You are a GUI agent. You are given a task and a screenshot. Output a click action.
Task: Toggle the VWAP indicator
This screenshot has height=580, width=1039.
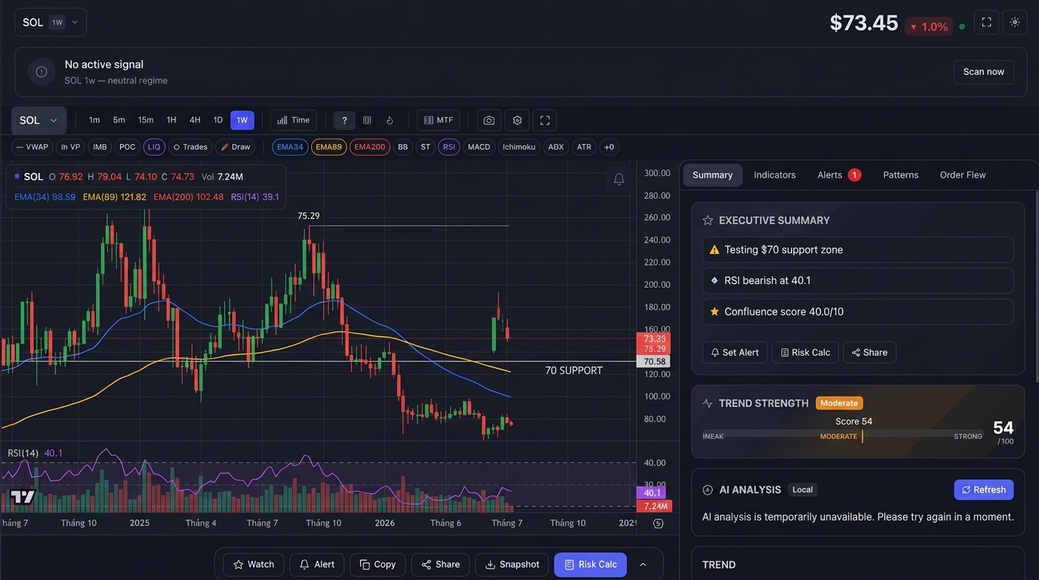click(32, 147)
